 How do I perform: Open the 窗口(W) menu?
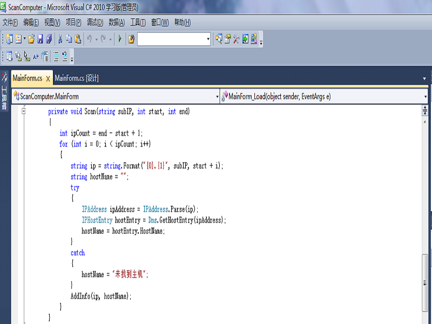[160, 22]
